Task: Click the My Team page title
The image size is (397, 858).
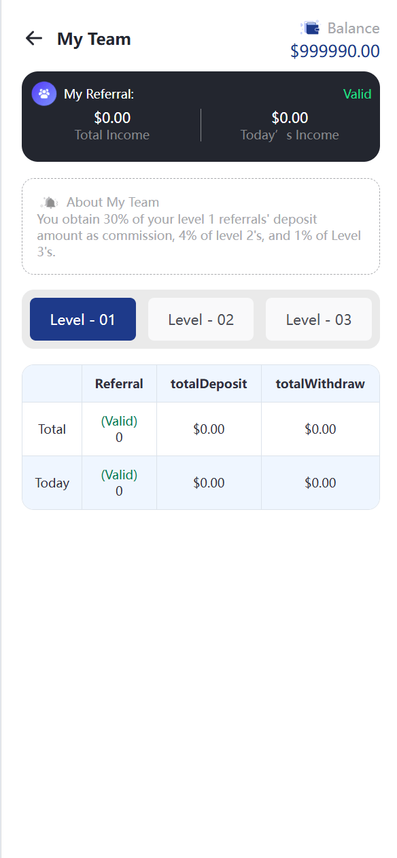Action: [94, 39]
